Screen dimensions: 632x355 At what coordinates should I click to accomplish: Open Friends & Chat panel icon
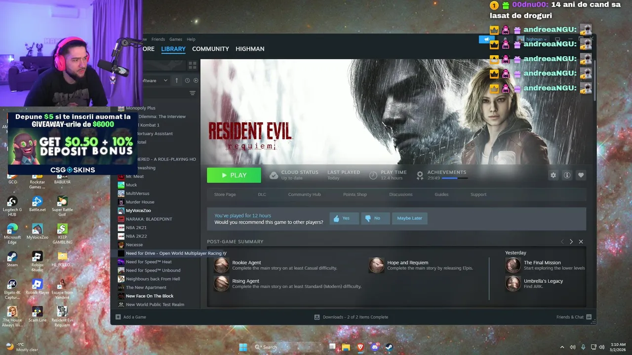click(x=589, y=317)
